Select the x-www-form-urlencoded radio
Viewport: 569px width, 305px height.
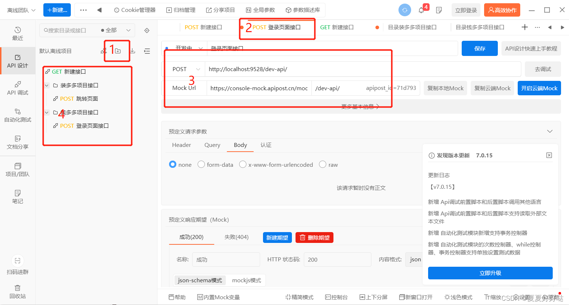click(x=243, y=165)
